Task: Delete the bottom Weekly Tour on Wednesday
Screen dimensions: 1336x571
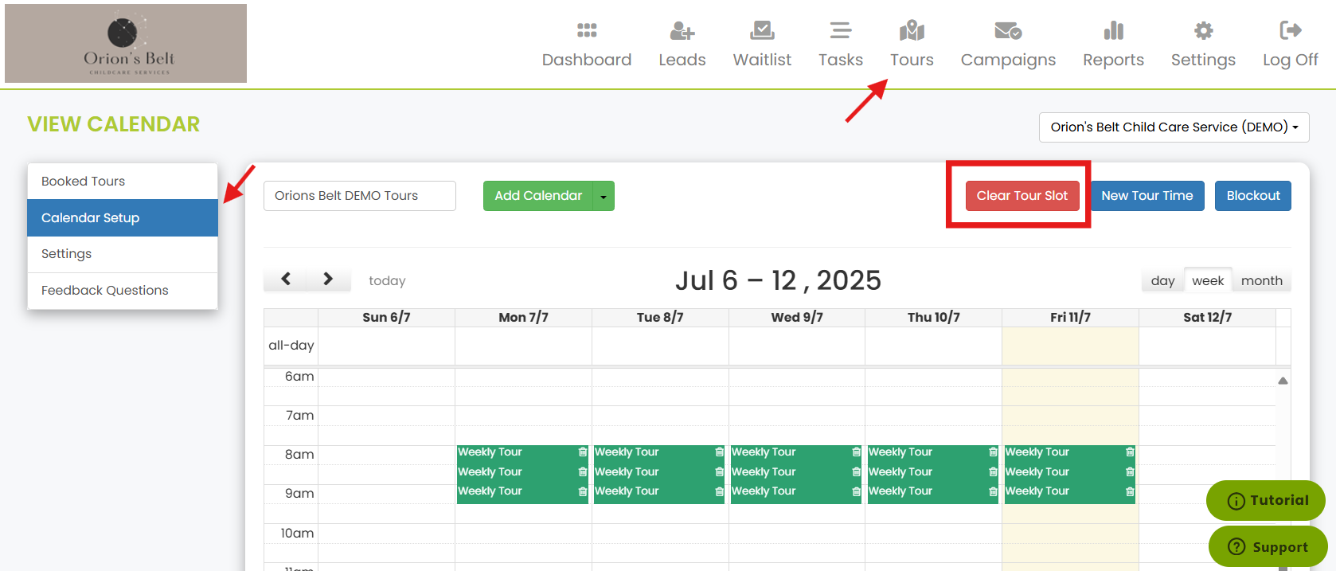Action: pos(856,492)
